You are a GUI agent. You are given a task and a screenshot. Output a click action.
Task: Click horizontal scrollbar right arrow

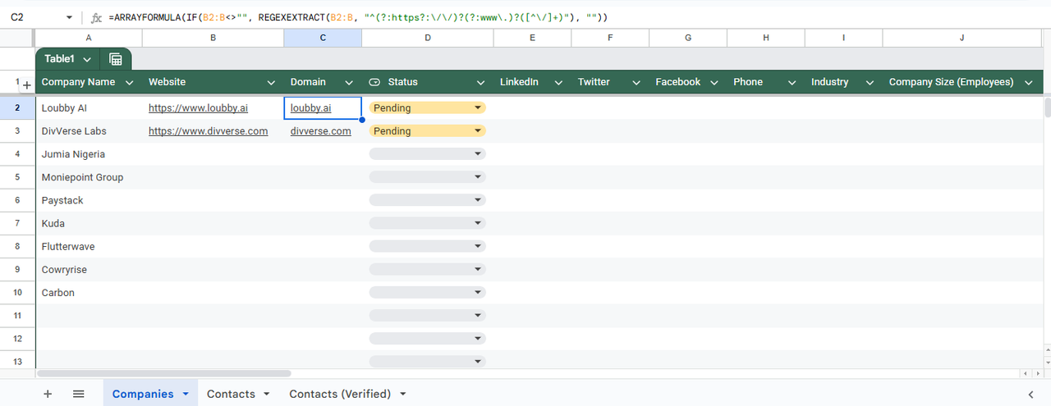pos(1037,373)
